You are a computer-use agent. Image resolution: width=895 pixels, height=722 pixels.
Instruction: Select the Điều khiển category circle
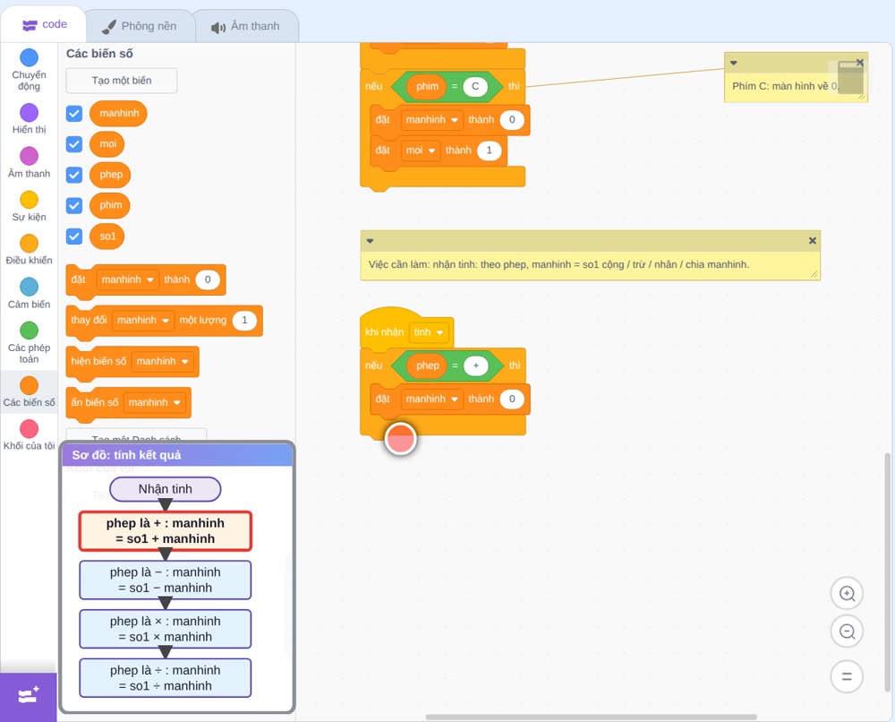pyautogui.click(x=30, y=244)
